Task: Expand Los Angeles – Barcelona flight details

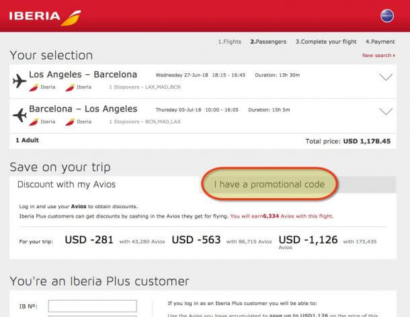Action: pyautogui.click(x=386, y=77)
